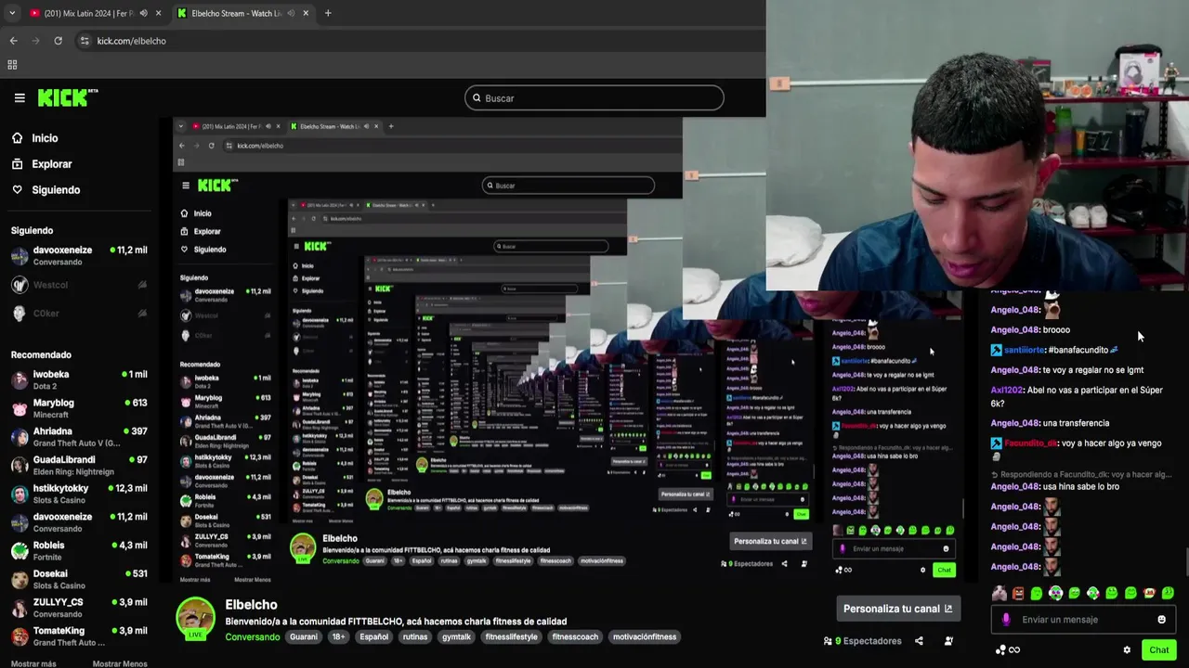Screen dimensions: 1189x668
Task: Click the rutinas tag
Action: click(x=415, y=637)
